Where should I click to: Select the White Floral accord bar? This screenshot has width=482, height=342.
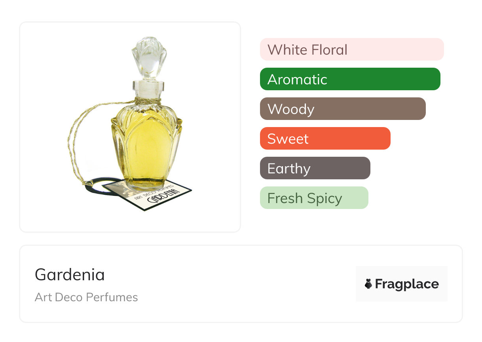351,49
